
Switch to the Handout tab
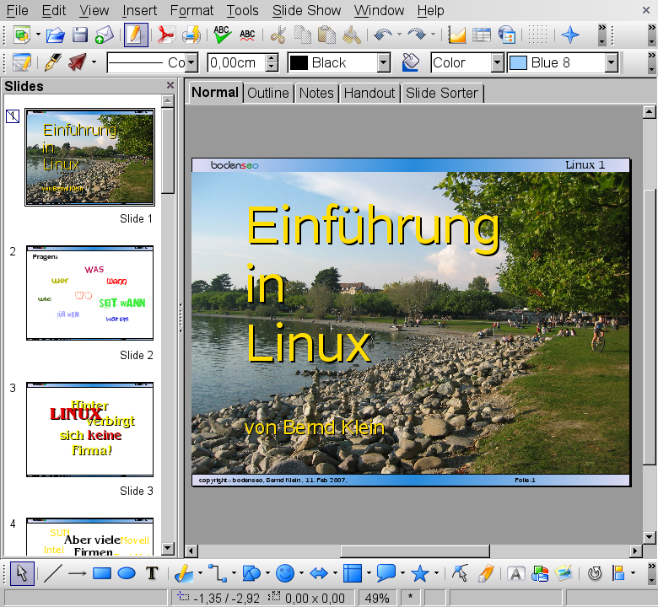coord(369,93)
